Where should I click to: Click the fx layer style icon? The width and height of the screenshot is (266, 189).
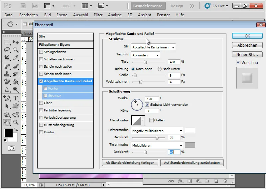[x=180, y=181]
